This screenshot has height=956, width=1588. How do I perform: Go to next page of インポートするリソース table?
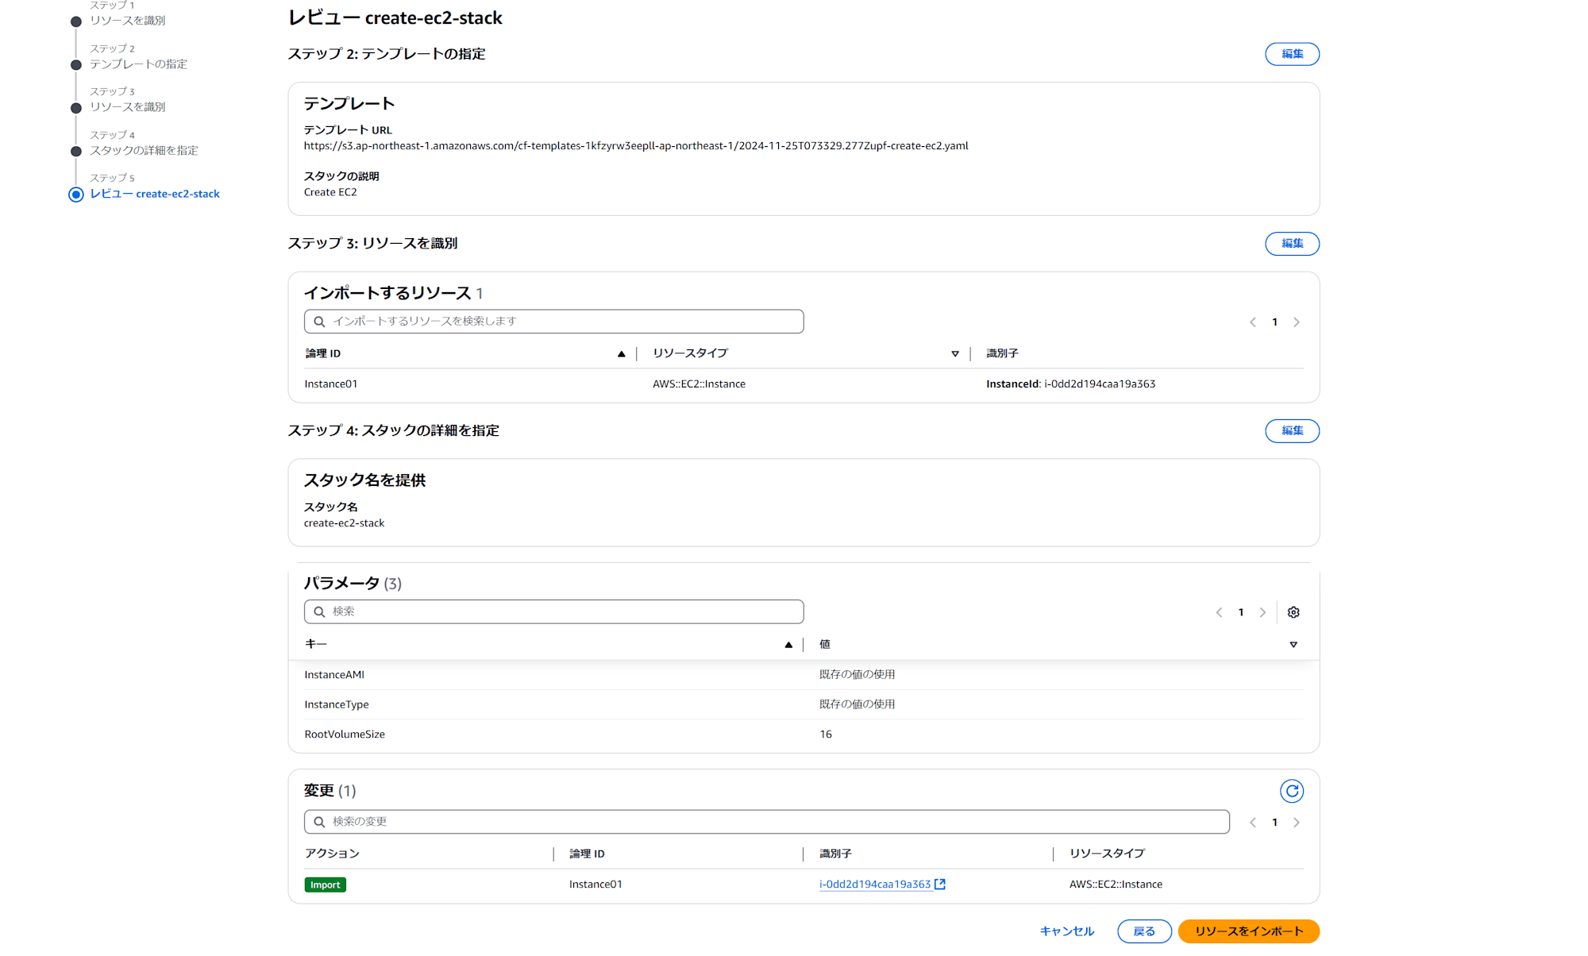[1297, 322]
